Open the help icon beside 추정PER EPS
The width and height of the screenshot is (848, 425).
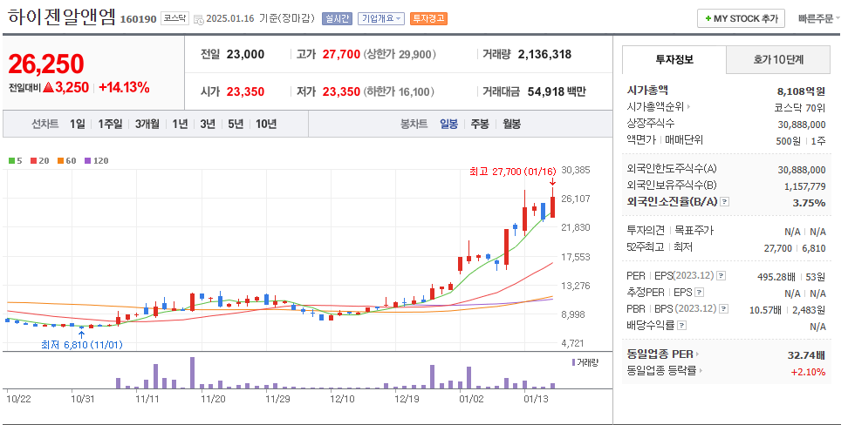698,293
